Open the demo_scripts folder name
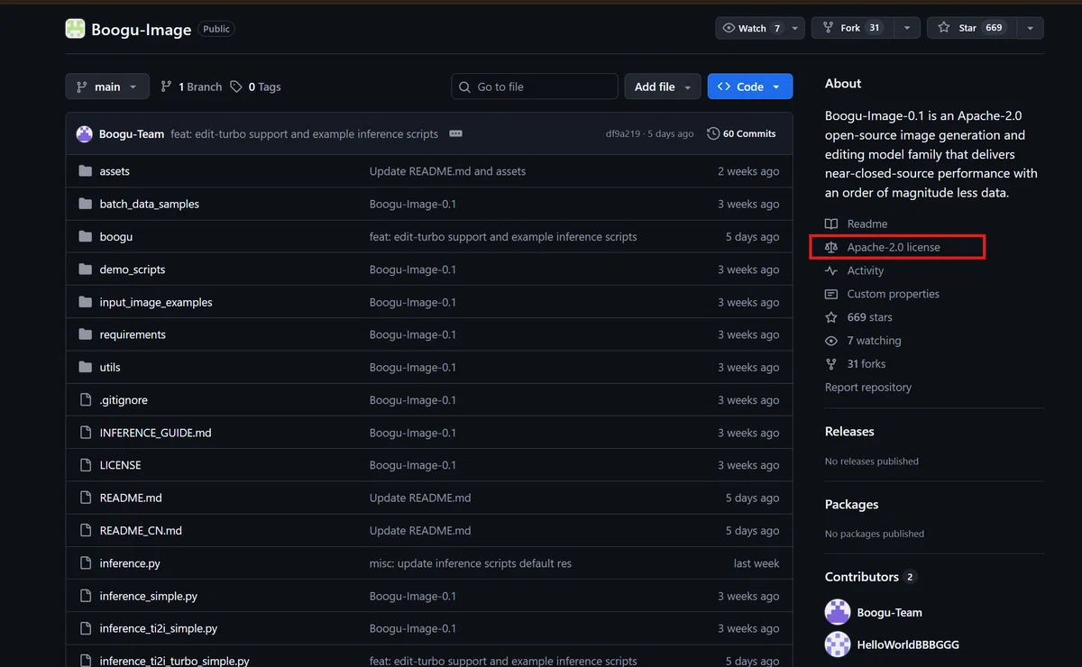This screenshot has width=1082, height=667. pos(133,270)
